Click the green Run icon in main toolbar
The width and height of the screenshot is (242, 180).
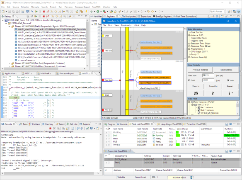[x=98, y=12]
